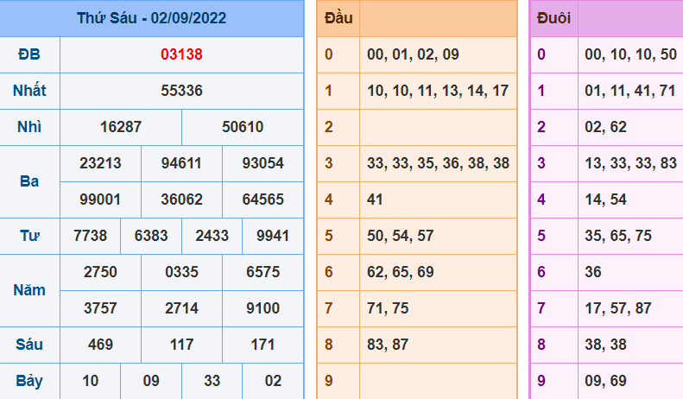Click the Nhất row label
683x399 pixels.
tap(29, 91)
